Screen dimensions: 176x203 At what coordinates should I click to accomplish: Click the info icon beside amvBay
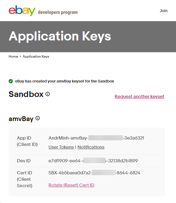pos(38,118)
